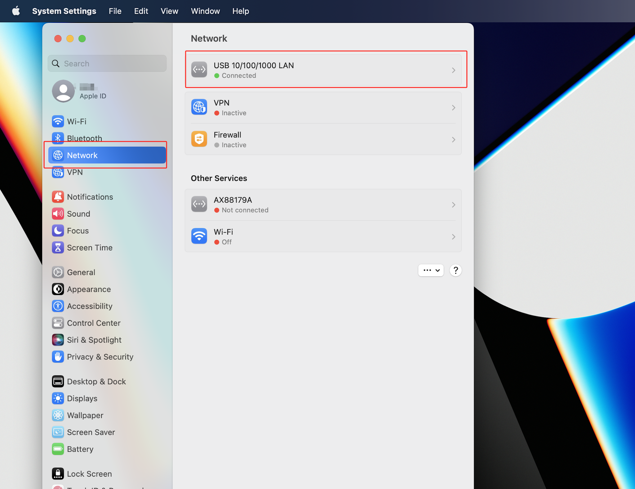Expand the Firewall row chevron
635x489 pixels.
coord(453,140)
